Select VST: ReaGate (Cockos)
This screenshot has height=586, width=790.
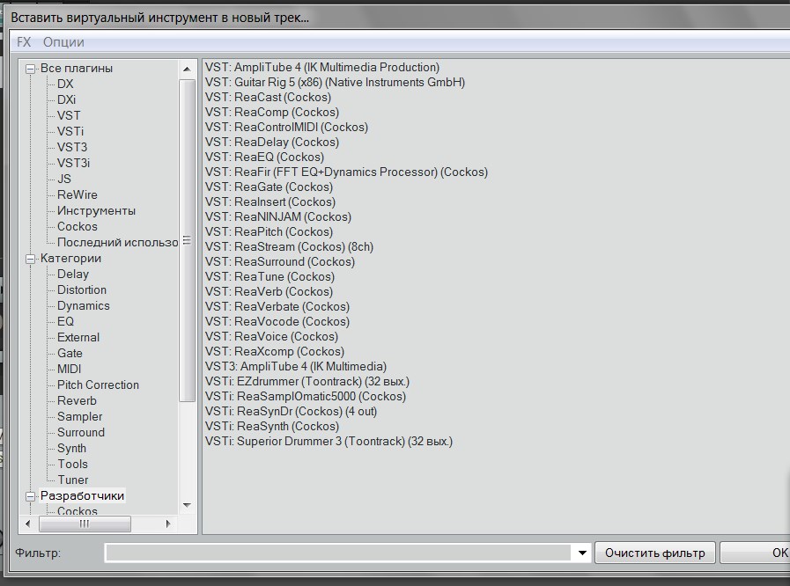coord(269,187)
